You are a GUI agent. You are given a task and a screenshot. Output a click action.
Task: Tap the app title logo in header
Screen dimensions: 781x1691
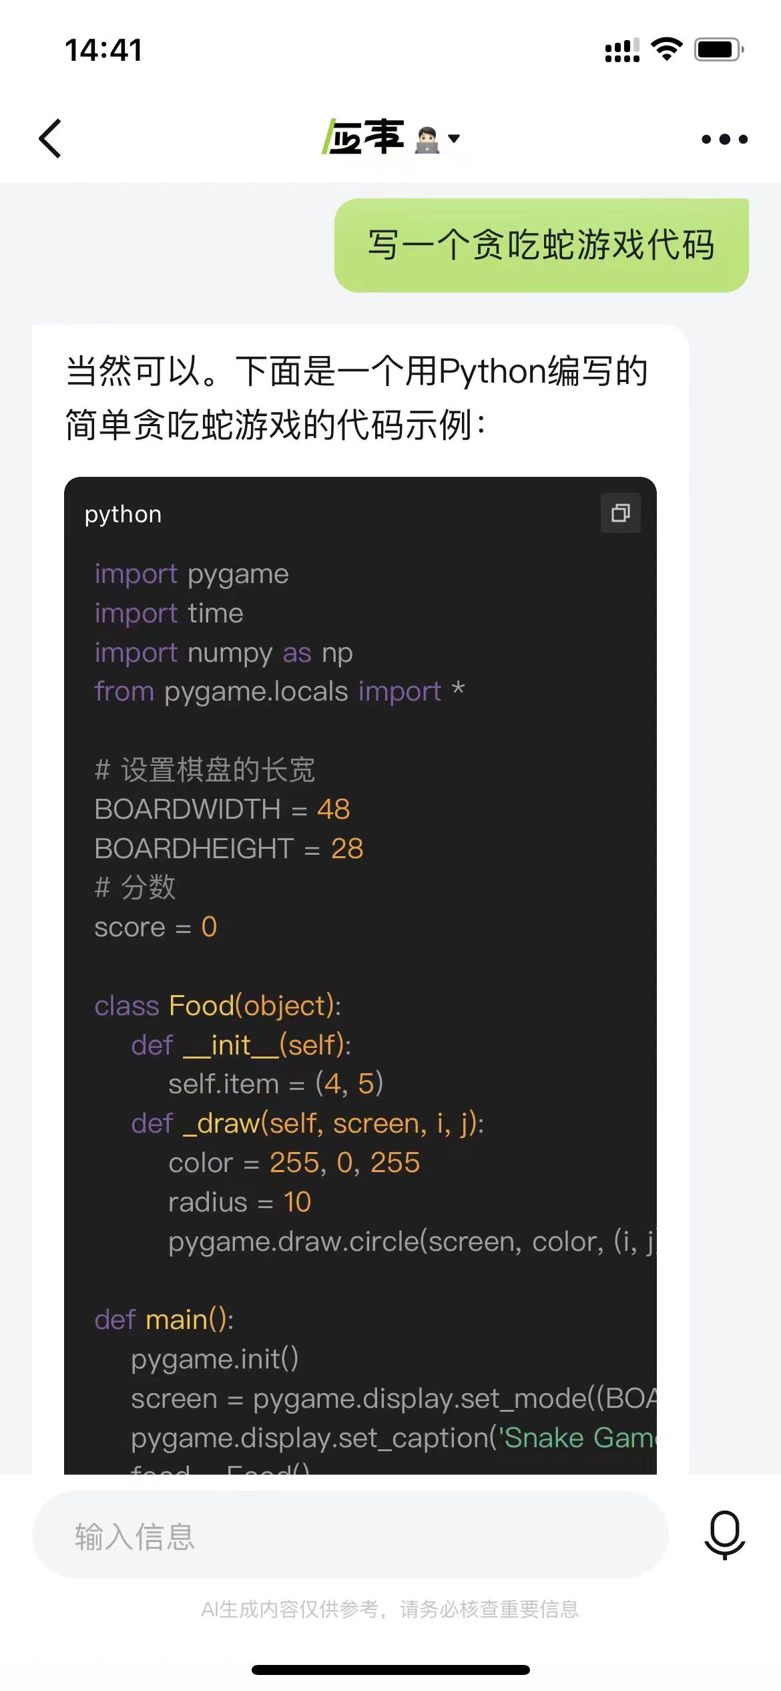pyautogui.click(x=364, y=137)
